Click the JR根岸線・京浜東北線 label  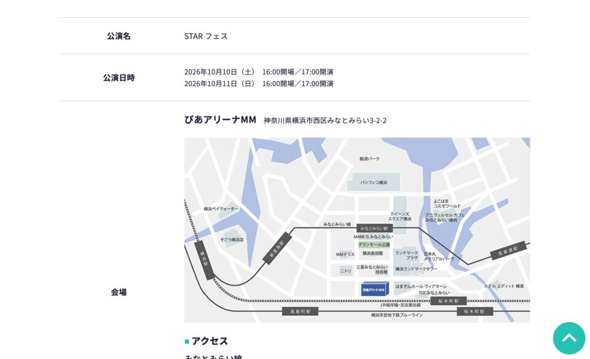pyautogui.click(x=400, y=305)
